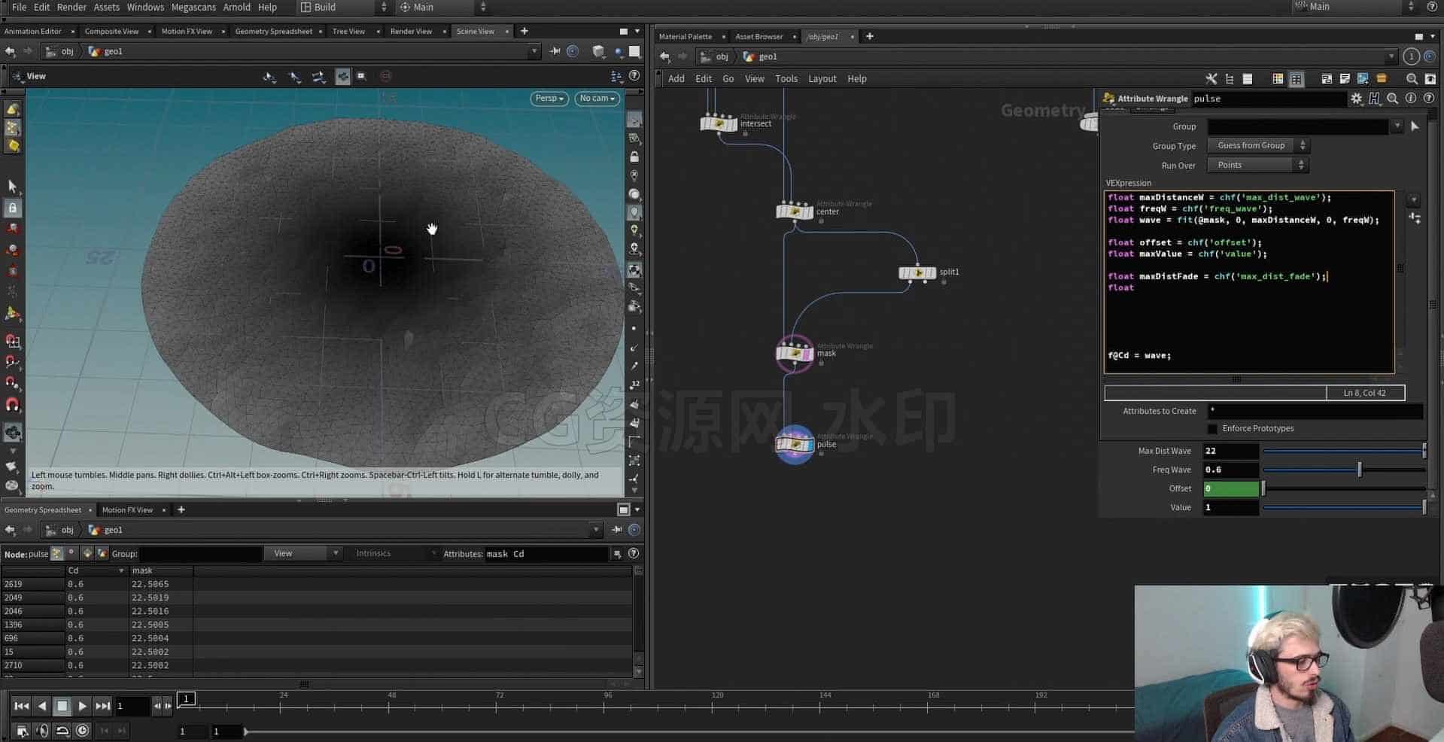This screenshot has height=742, width=1444.
Task: Toggle real time playback clock icon
Action: pyautogui.click(x=83, y=730)
